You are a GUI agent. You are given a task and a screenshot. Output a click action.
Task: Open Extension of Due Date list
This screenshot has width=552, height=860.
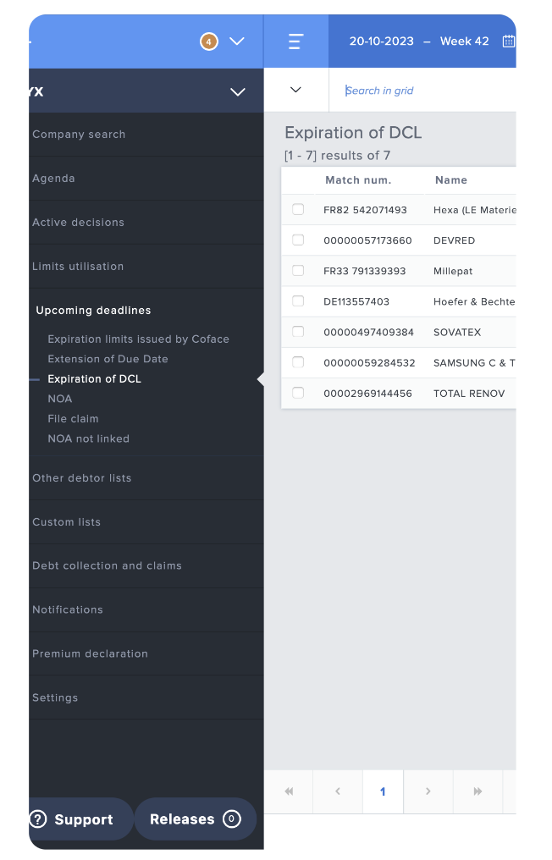click(108, 359)
